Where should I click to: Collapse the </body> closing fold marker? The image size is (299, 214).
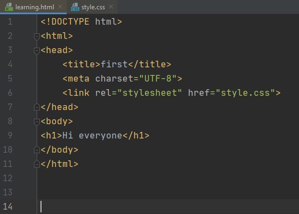pos(37,150)
